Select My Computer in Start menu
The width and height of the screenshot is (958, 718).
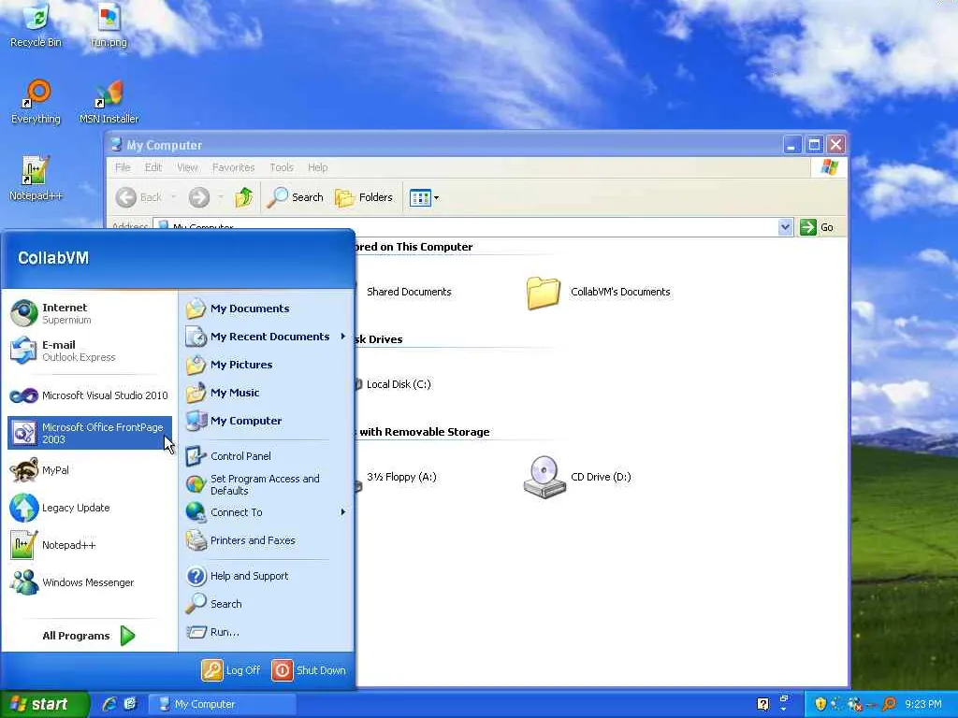pos(267,421)
